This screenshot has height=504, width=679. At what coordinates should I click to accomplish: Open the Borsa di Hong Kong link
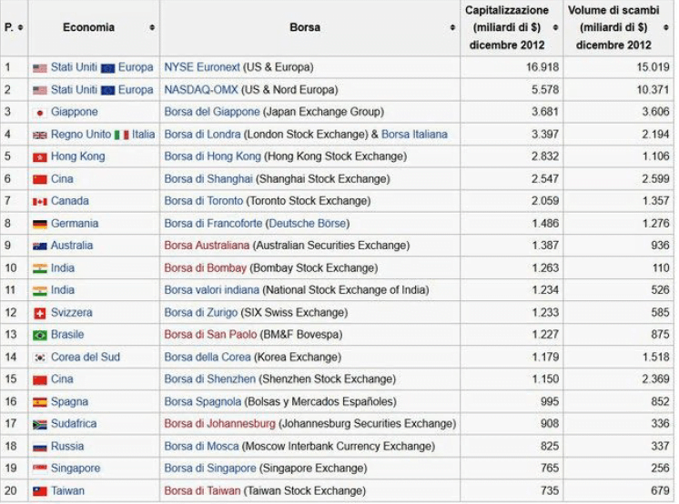tap(213, 156)
